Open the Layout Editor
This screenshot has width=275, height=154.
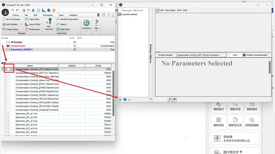[x=33, y=24]
